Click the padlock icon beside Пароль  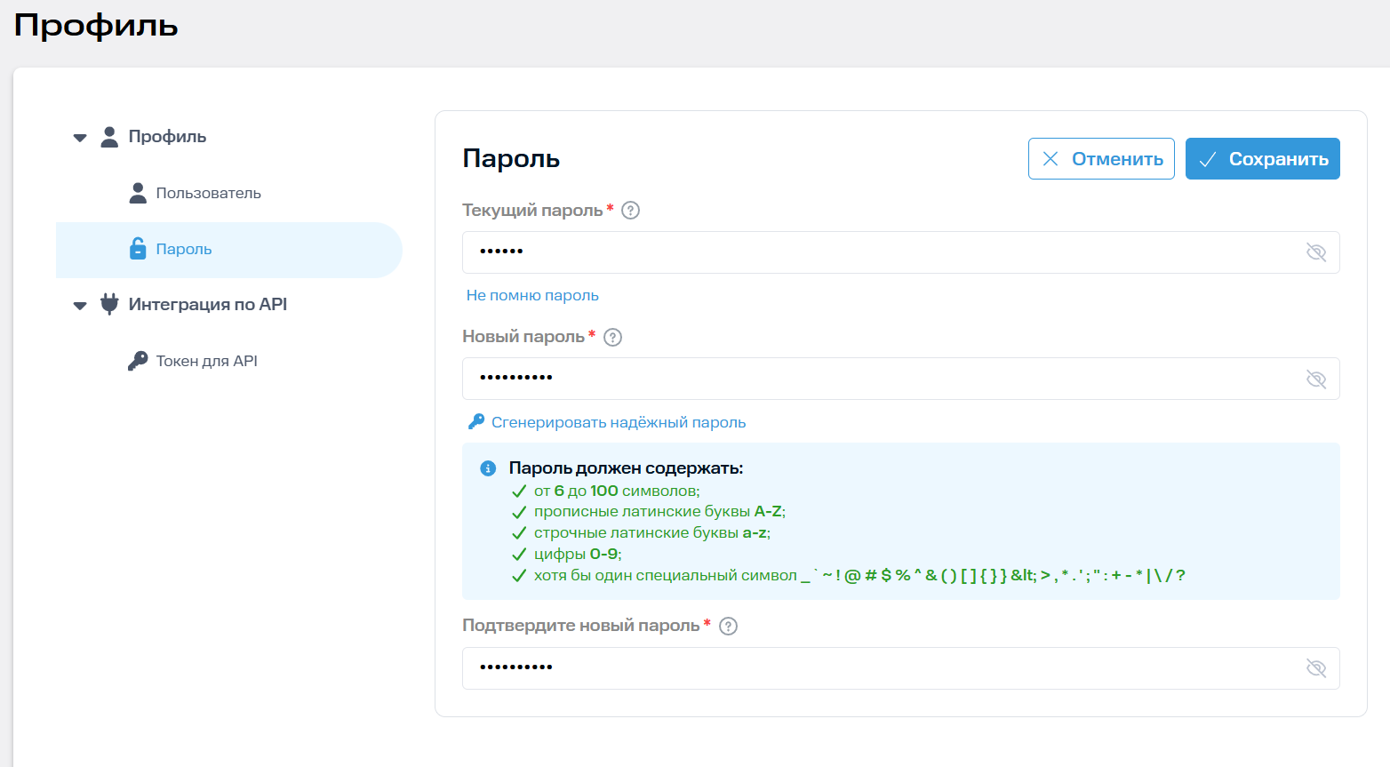(x=138, y=249)
